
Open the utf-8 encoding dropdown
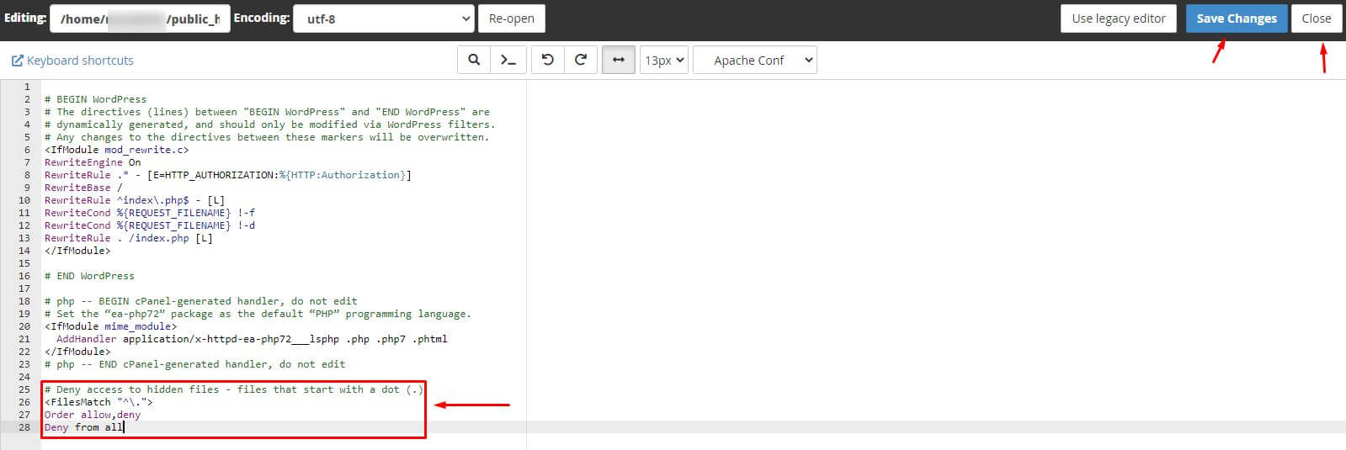(384, 19)
